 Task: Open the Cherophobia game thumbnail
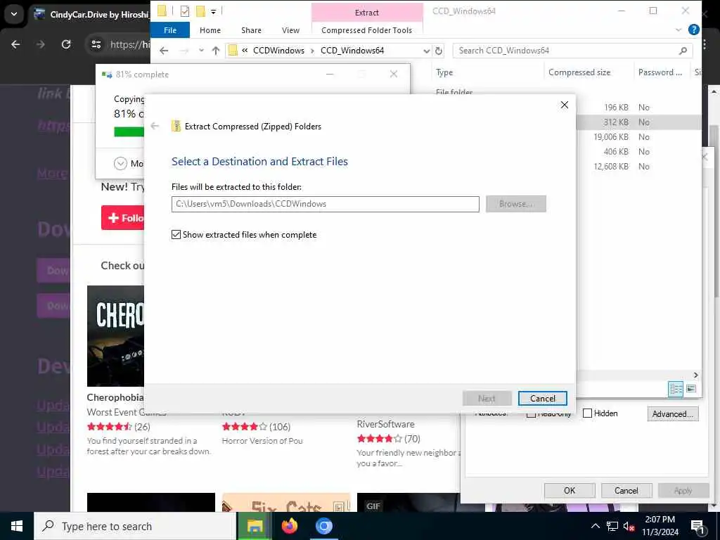[115, 336]
